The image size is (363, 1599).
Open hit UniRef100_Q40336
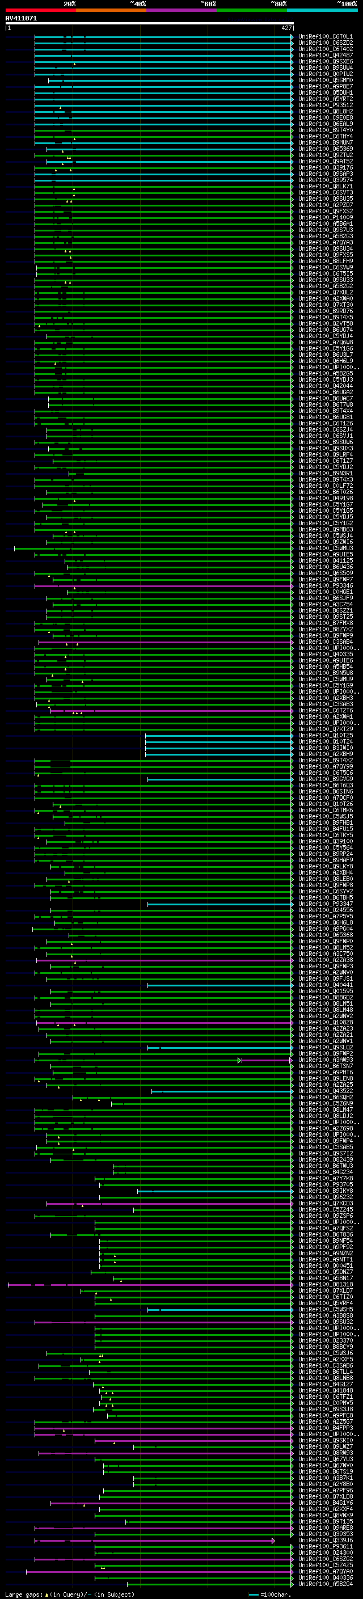pos(325,1578)
